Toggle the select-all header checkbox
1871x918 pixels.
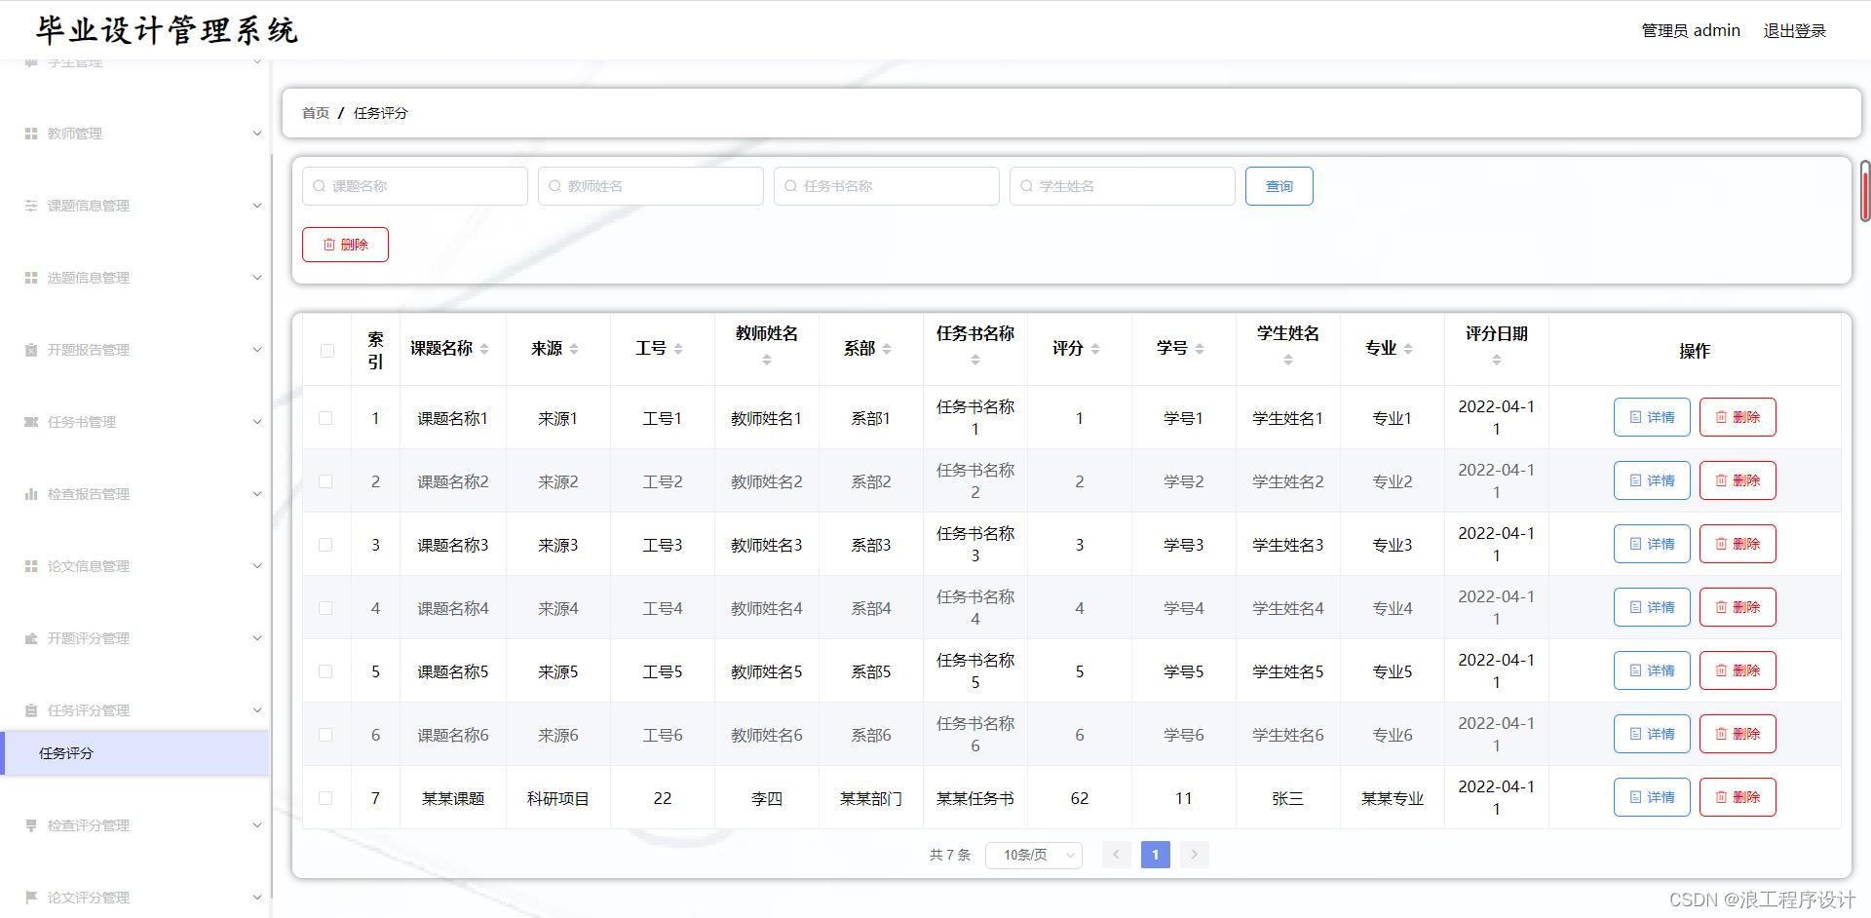coord(326,351)
